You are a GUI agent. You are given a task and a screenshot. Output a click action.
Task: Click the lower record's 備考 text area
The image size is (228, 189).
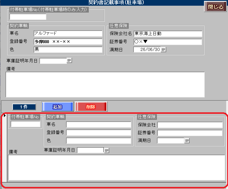tap(116, 167)
